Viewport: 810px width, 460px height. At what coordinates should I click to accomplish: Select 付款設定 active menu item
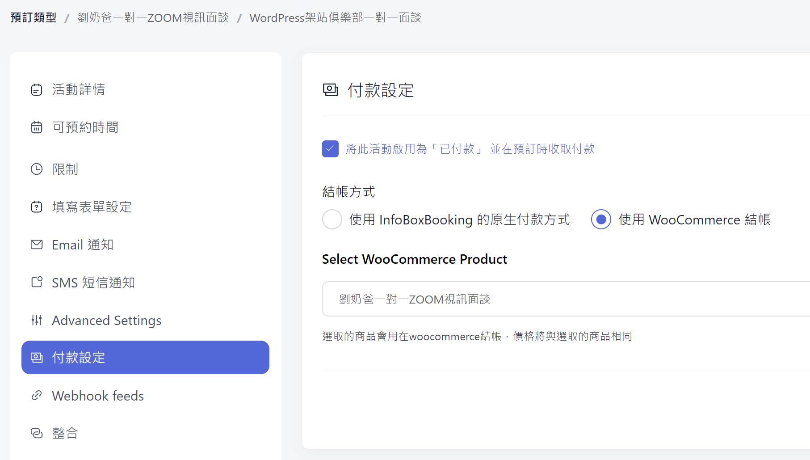point(145,358)
